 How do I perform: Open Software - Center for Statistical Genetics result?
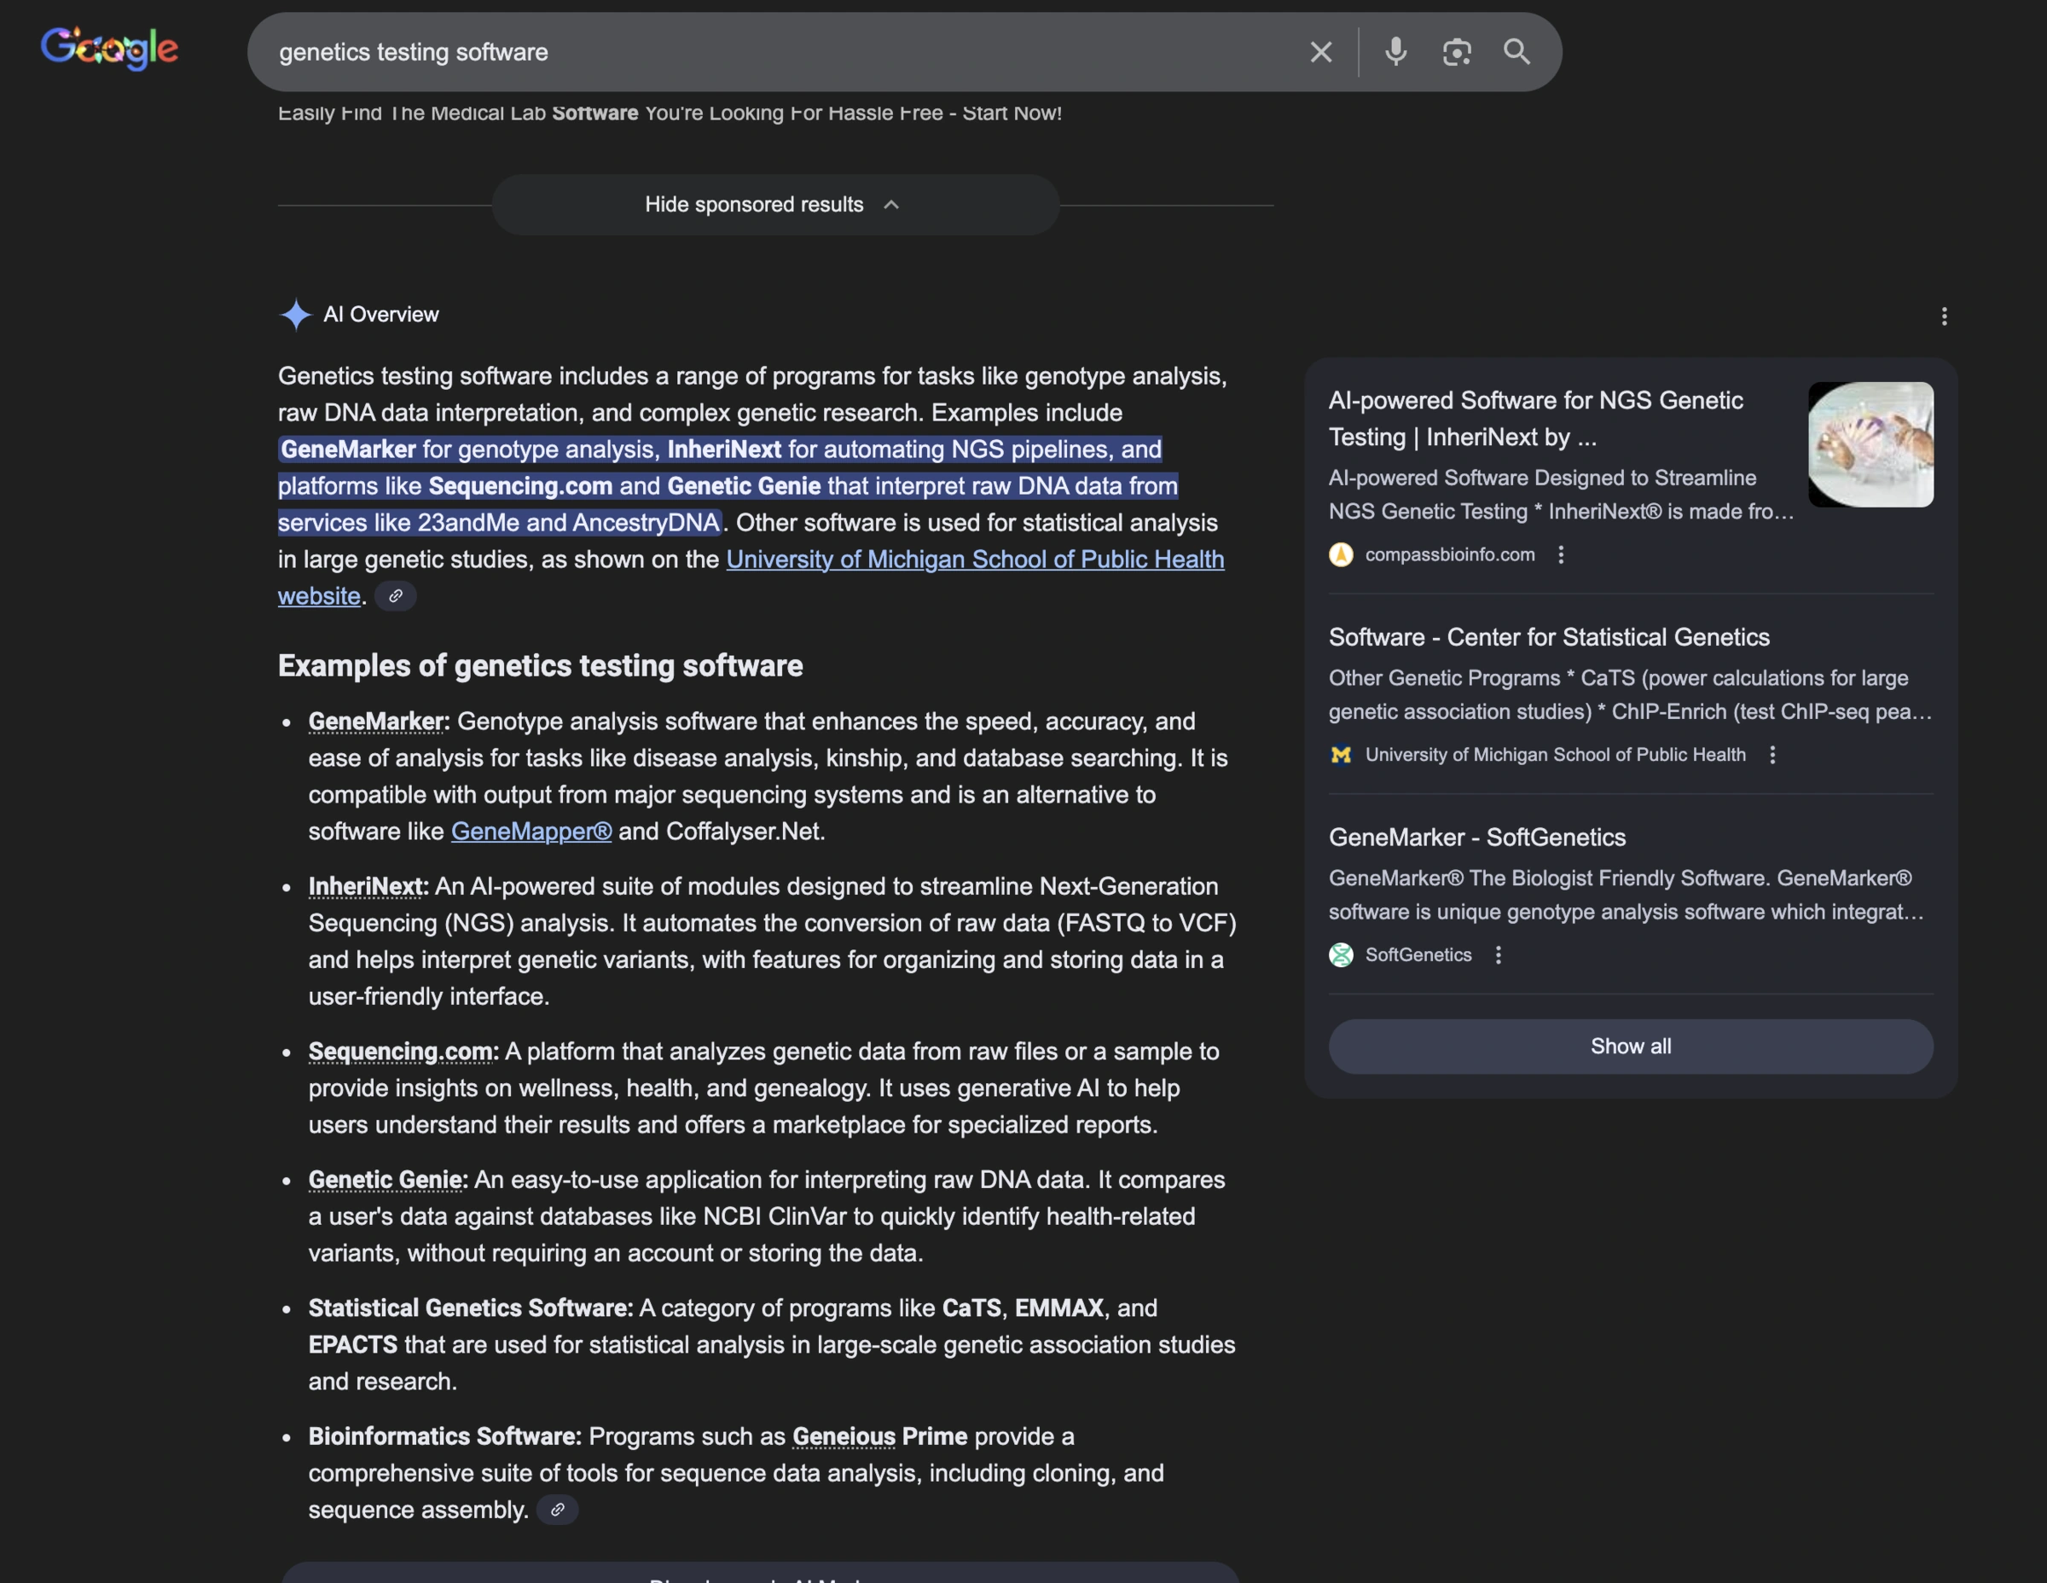tap(1549, 637)
